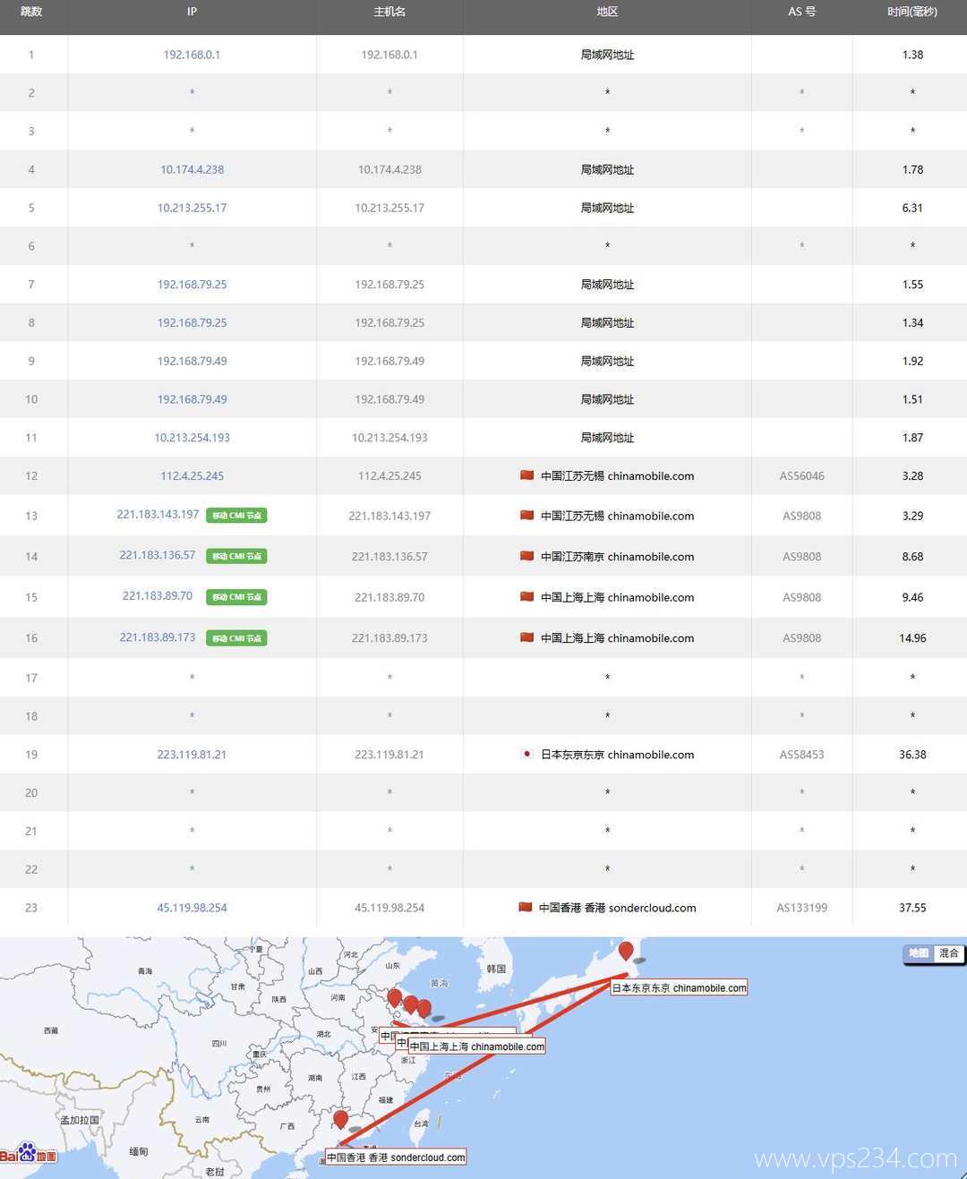Click the CMI node badge beside 221.183.89.173

pyautogui.click(x=236, y=638)
